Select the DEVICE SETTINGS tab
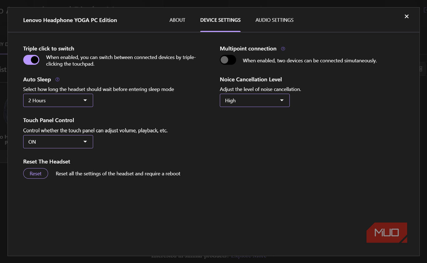Screen dimensions: 427x263 coord(220,20)
